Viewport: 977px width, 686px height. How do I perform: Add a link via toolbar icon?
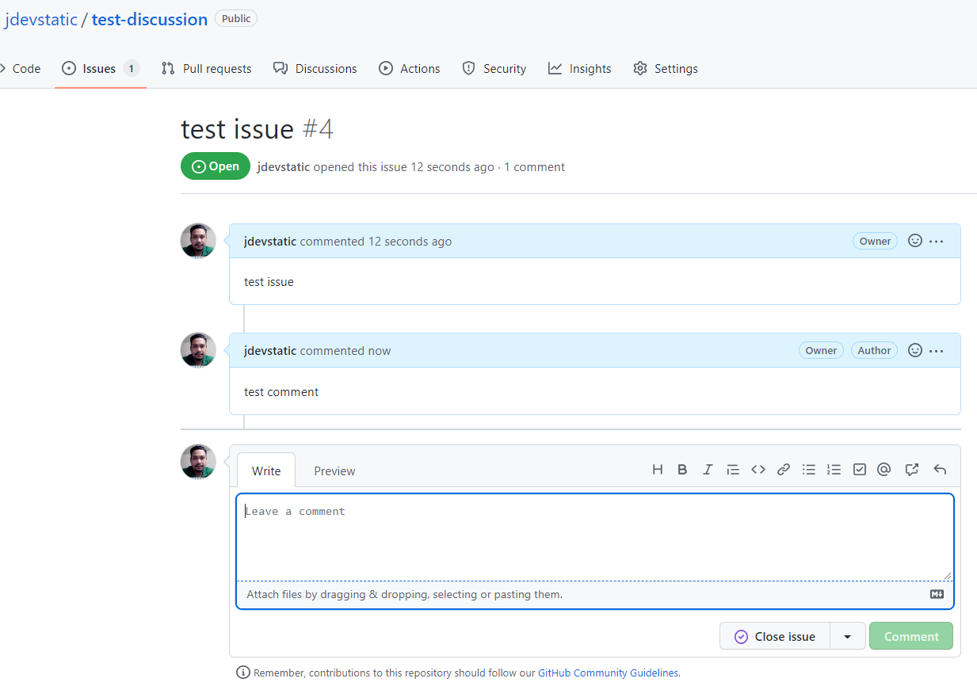click(784, 470)
